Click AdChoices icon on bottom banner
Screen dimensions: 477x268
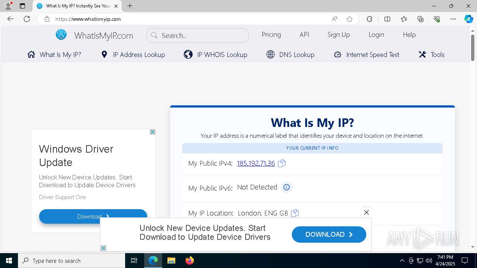tap(103, 248)
